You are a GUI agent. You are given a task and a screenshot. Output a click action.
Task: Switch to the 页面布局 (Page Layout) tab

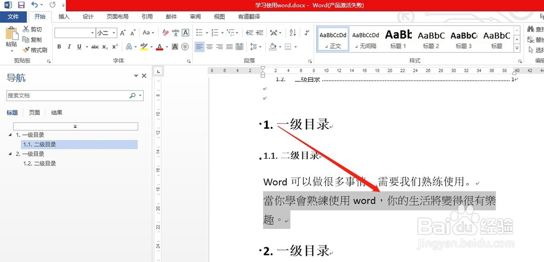point(118,17)
